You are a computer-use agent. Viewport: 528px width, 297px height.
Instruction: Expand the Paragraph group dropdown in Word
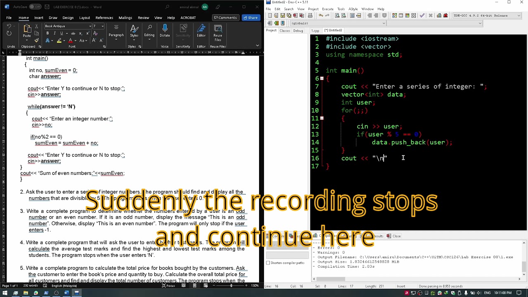(116, 31)
